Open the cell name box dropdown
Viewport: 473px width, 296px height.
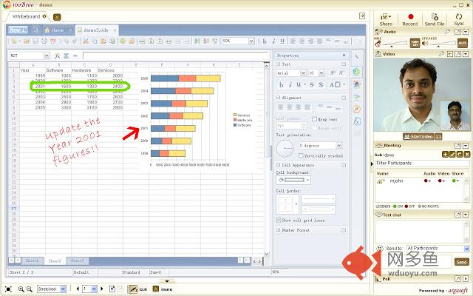tap(47, 55)
